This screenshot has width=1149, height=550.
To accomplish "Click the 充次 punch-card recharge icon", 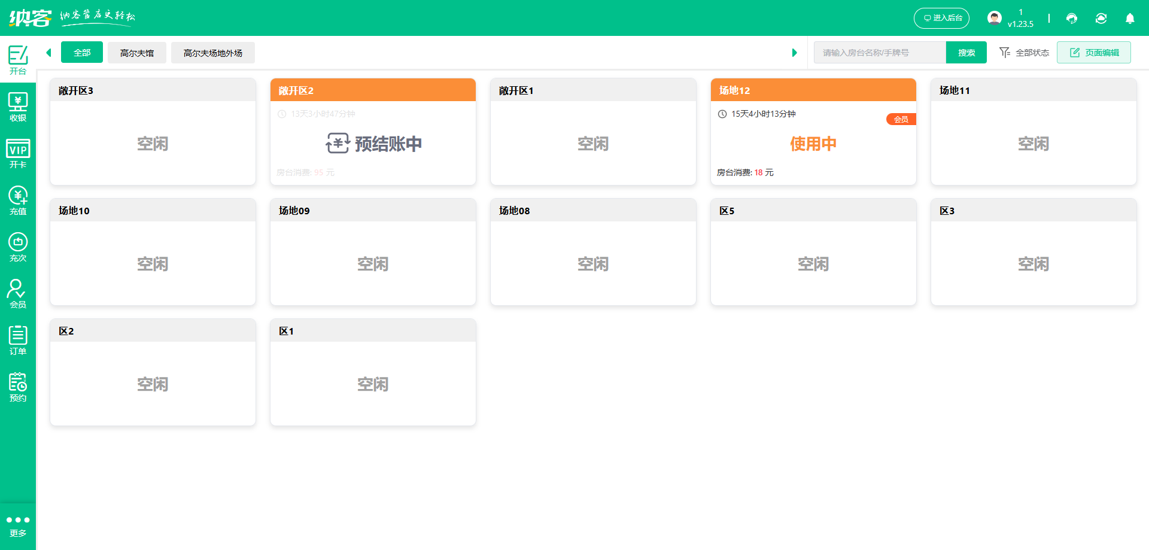I will [18, 247].
